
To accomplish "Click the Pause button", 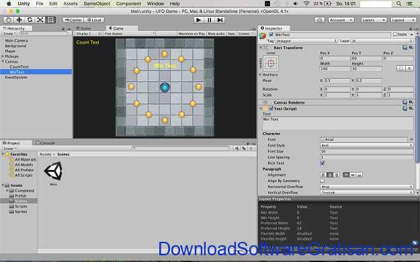I will tap(209, 20).
